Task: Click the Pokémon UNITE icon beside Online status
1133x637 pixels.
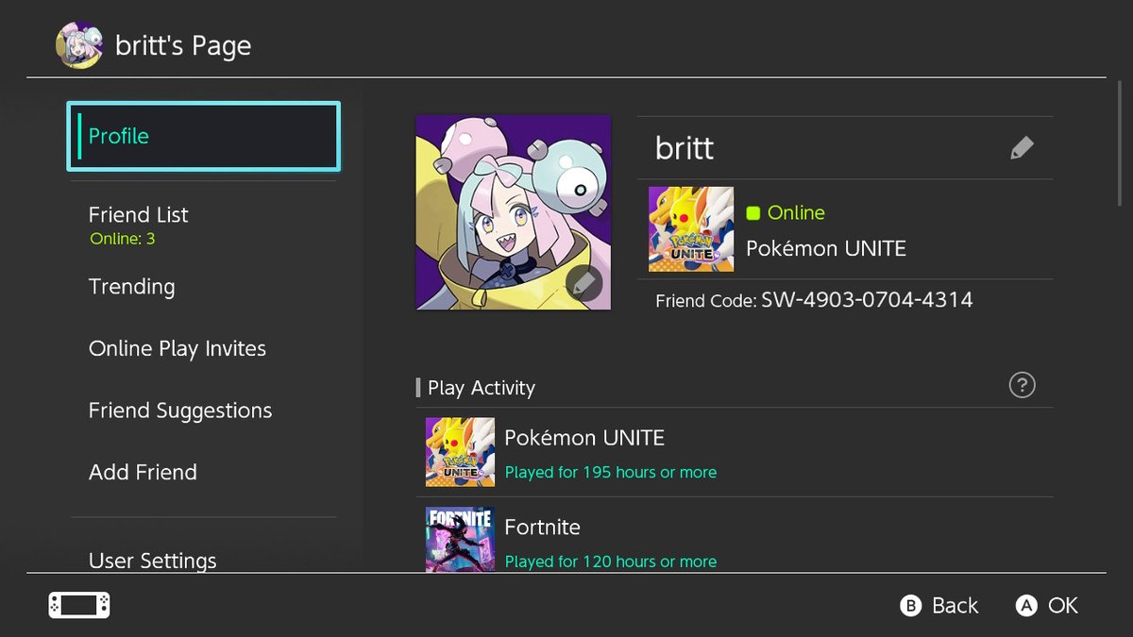Action: [691, 229]
